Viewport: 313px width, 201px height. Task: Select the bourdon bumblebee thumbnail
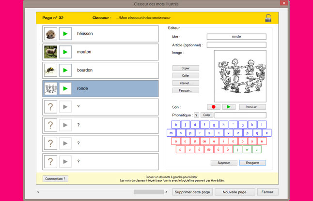coord(50,71)
